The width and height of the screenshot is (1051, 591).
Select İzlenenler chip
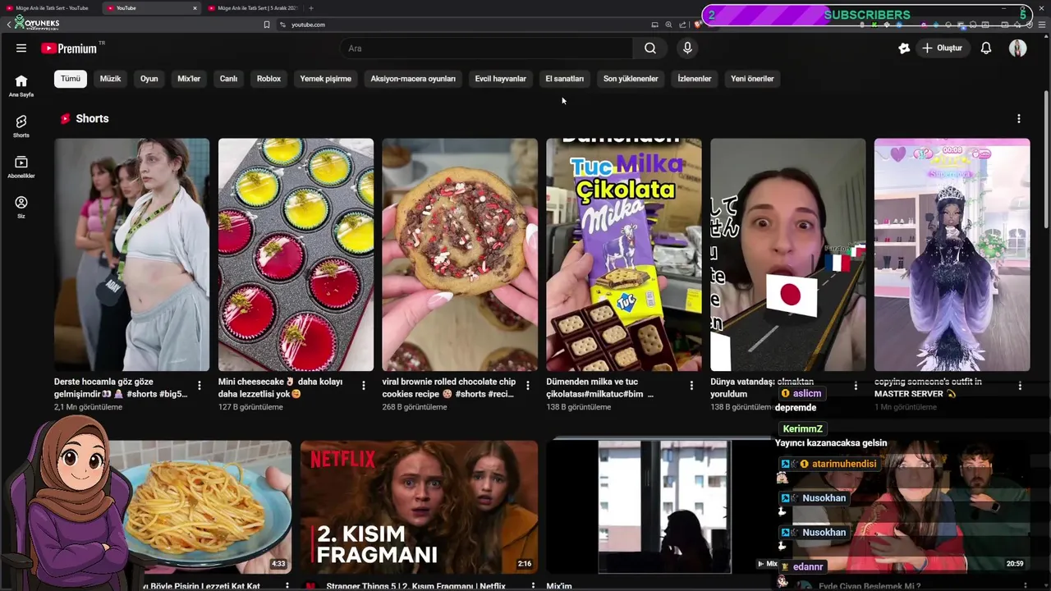695,79
